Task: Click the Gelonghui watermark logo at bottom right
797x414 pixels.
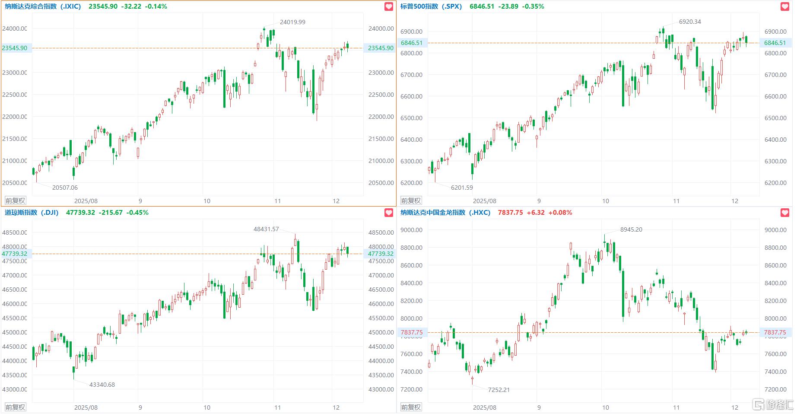Action: (x=773, y=405)
